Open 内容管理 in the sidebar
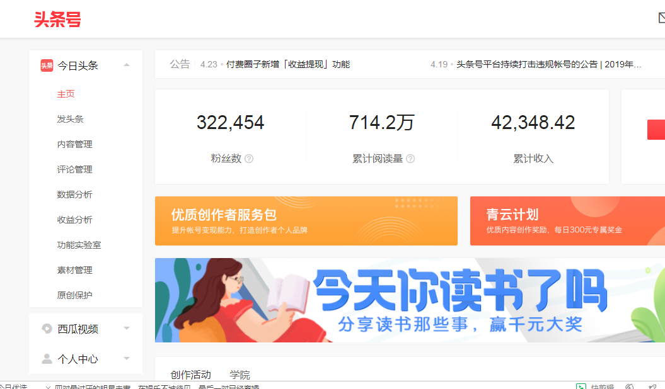 [x=74, y=144]
